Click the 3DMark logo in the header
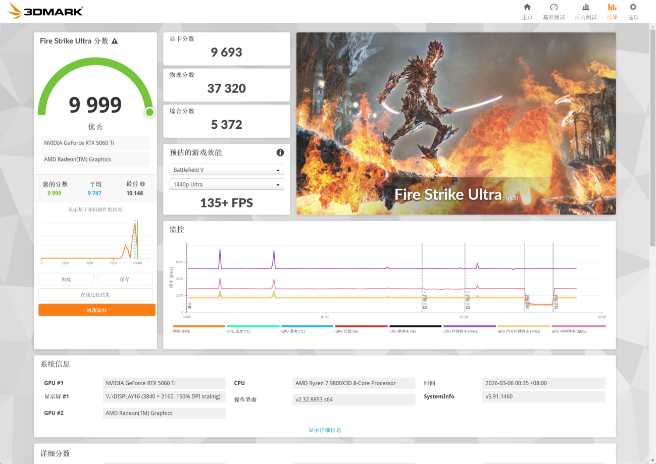 point(45,11)
